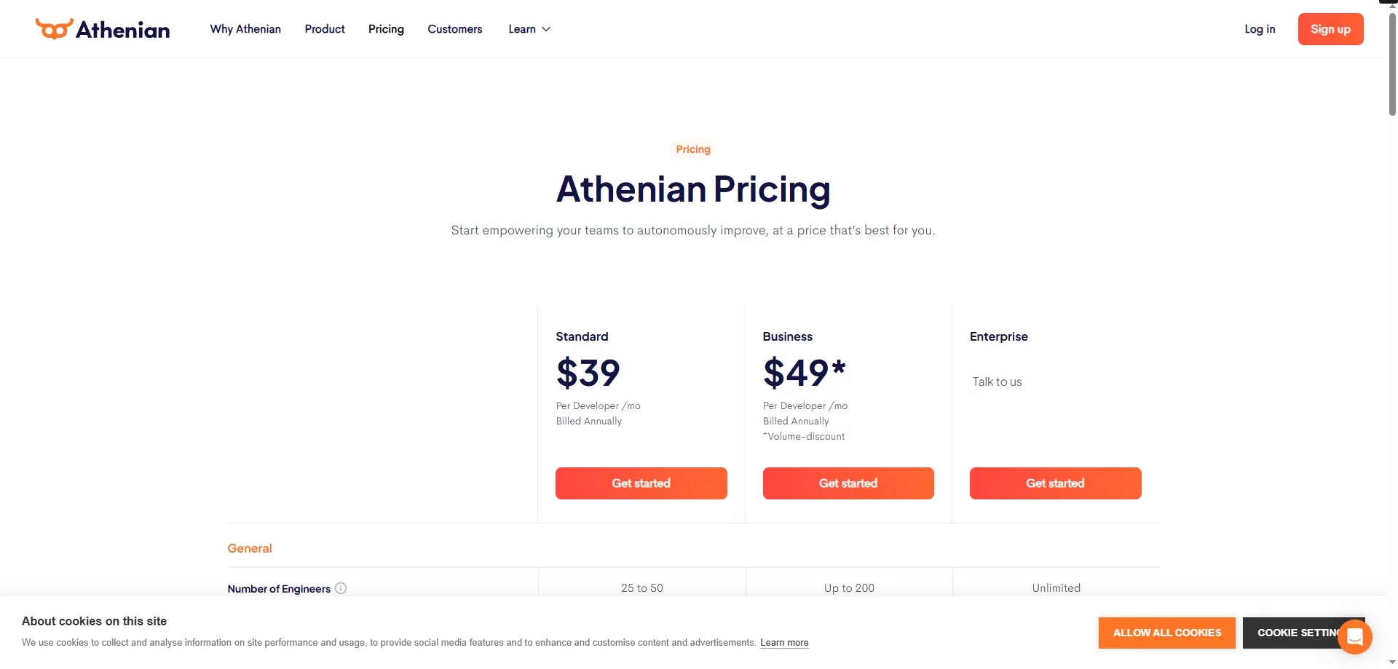Open the Customers navigation link
The image size is (1398, 669).
(x=455, y=29)
